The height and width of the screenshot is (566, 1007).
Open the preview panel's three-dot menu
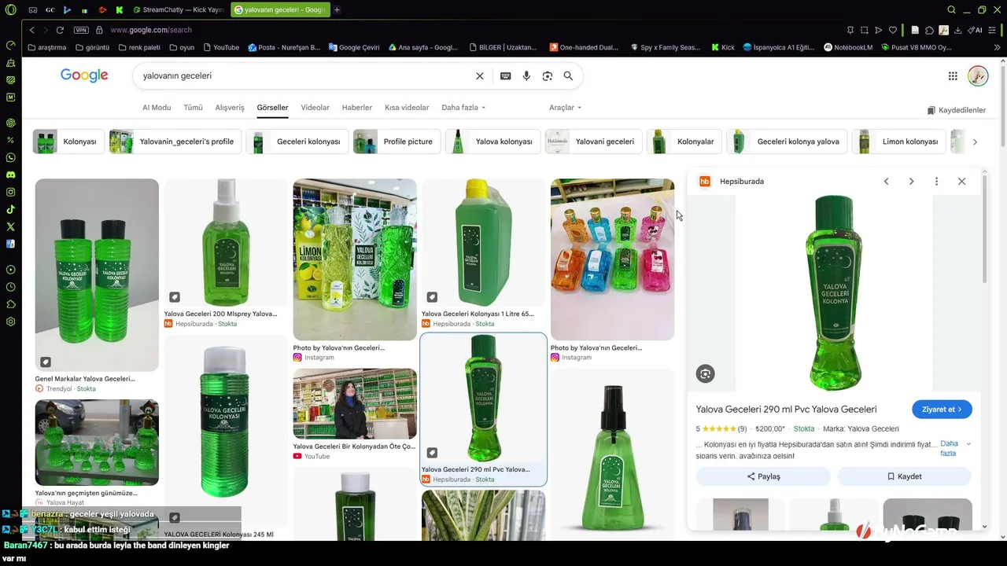coord(936,182)
